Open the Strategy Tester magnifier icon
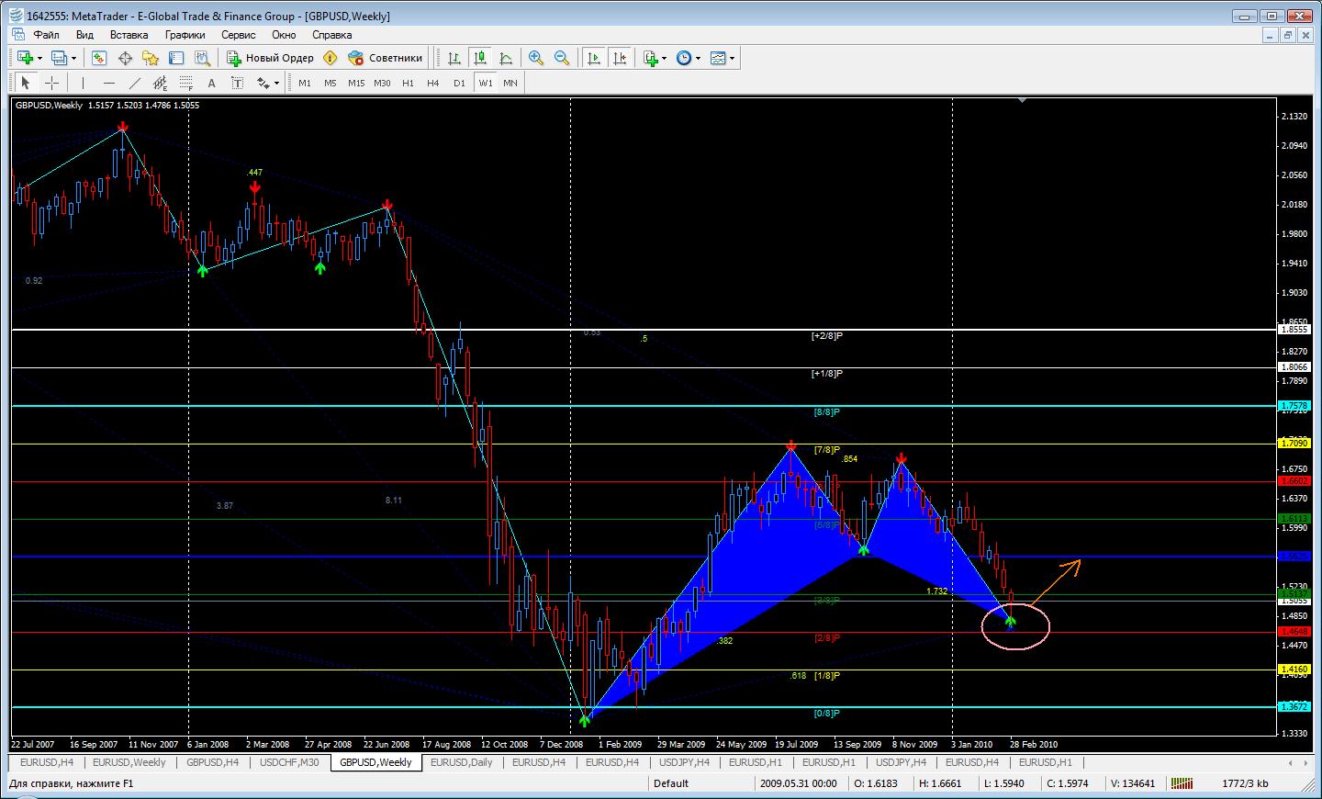1322x799 pixels. click(x=202, y=58)
